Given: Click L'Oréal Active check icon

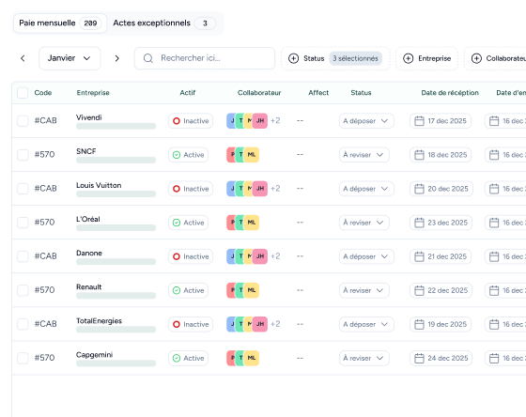Looking at the screenshot, I should tap(177, 223).
